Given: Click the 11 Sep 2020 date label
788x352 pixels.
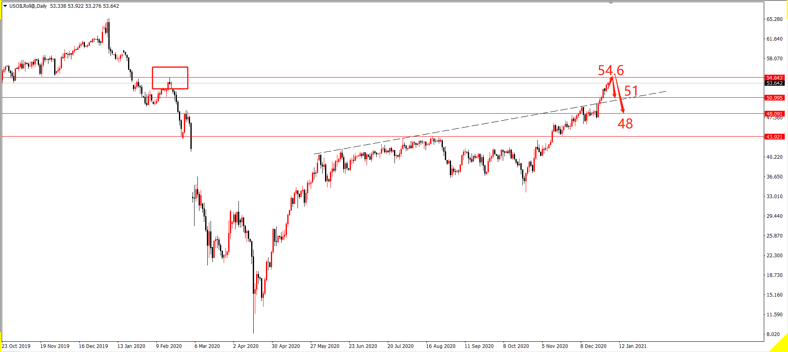Looking at the screenshot, I should [x=479, y=346].
